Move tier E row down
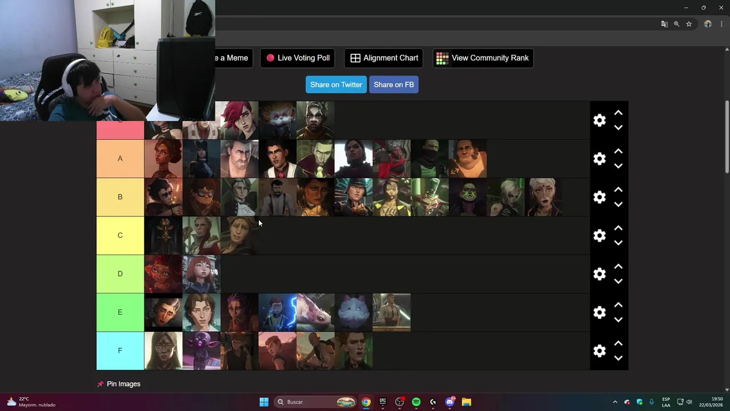This screenshot has width=730, height=411. point(618,320)
